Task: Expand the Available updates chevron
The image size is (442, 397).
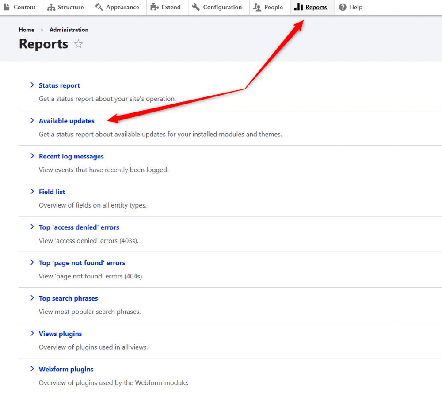Action: coord(32,120)
